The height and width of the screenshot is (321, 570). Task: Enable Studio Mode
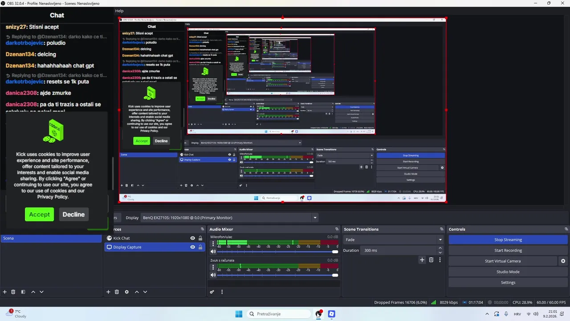pyautogui.click(x=508, y=272)
